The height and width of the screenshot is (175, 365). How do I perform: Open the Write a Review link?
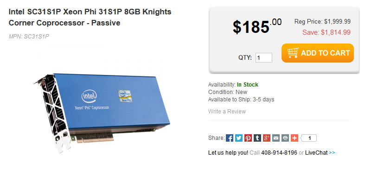click(227, 111)
